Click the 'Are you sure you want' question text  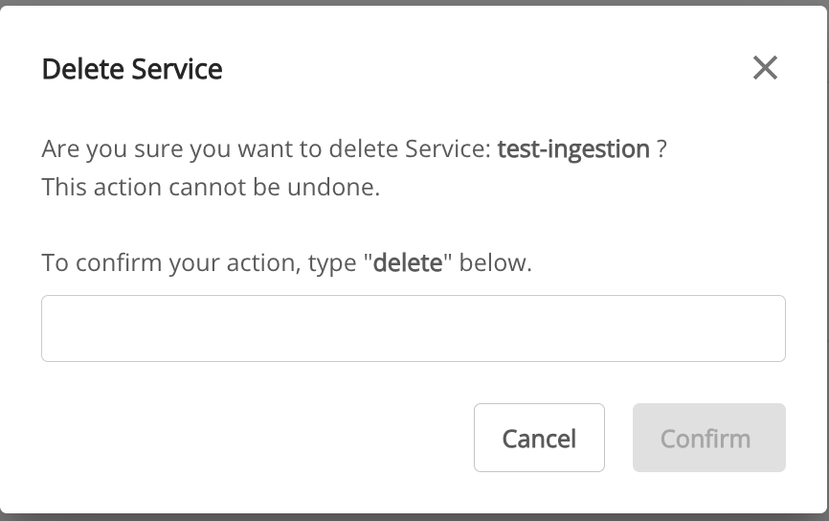coord(354,148)
